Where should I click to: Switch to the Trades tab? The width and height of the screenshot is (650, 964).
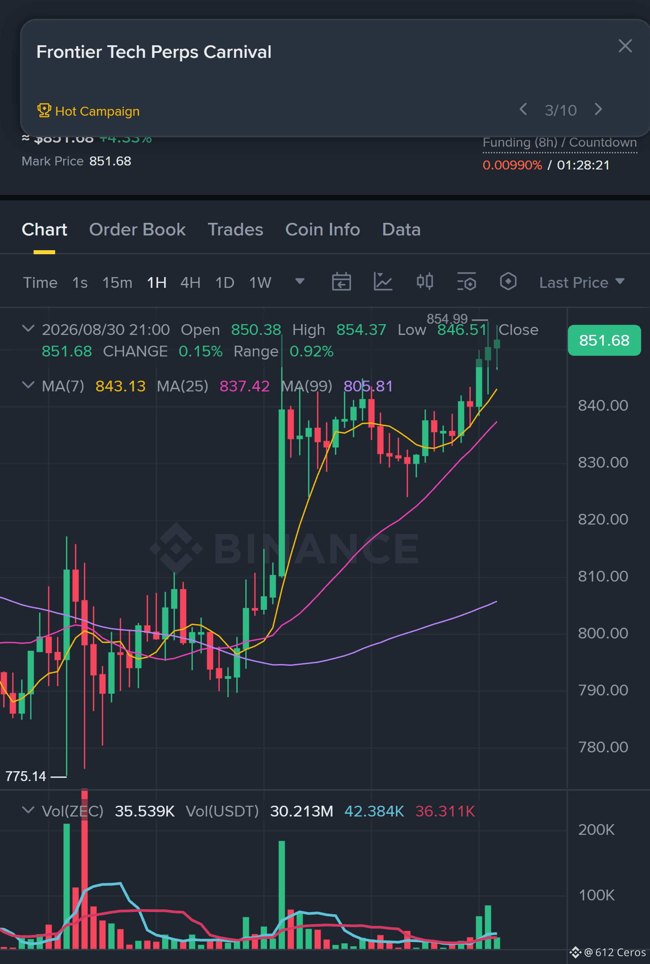click(x=235, y=230)
